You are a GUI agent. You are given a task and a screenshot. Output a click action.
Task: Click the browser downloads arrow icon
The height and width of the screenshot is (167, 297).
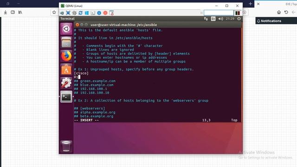click(x=5, y=13)
